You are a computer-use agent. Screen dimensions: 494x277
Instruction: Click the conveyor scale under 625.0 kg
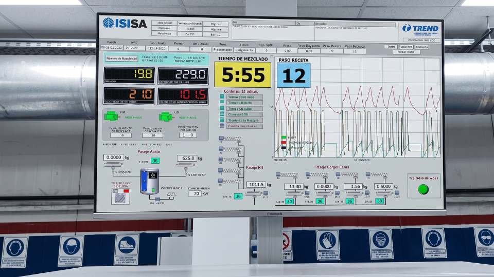[185, 165]
